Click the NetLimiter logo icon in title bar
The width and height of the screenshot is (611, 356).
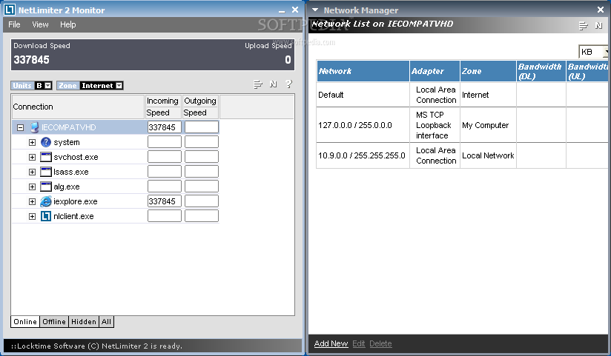10,10
